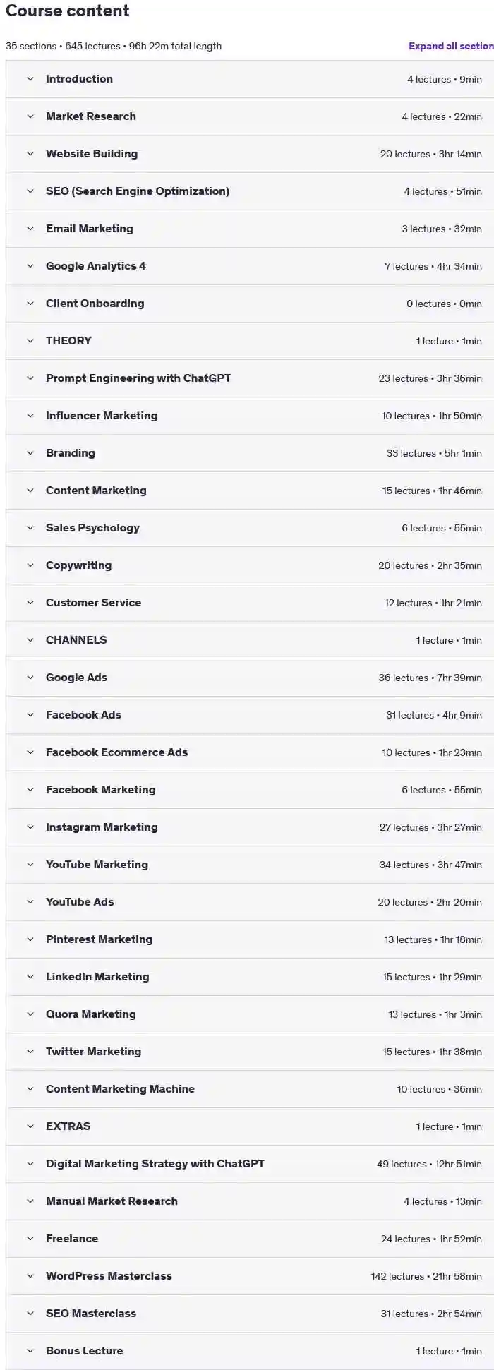Open the YouTube Ads section
This screenshot has height=1370, width=494.
250,902
